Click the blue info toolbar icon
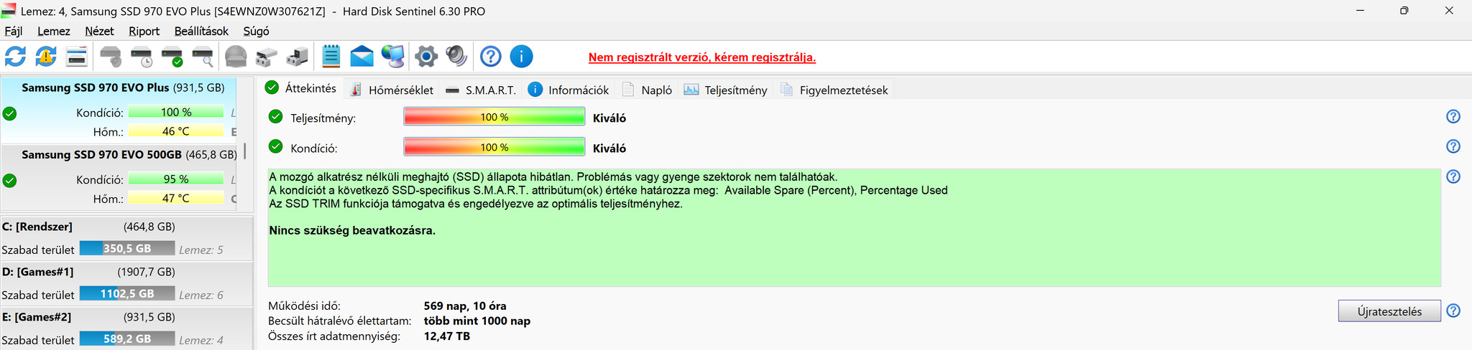The height and width of the screenshot is (350, 1472). [521, 56]
